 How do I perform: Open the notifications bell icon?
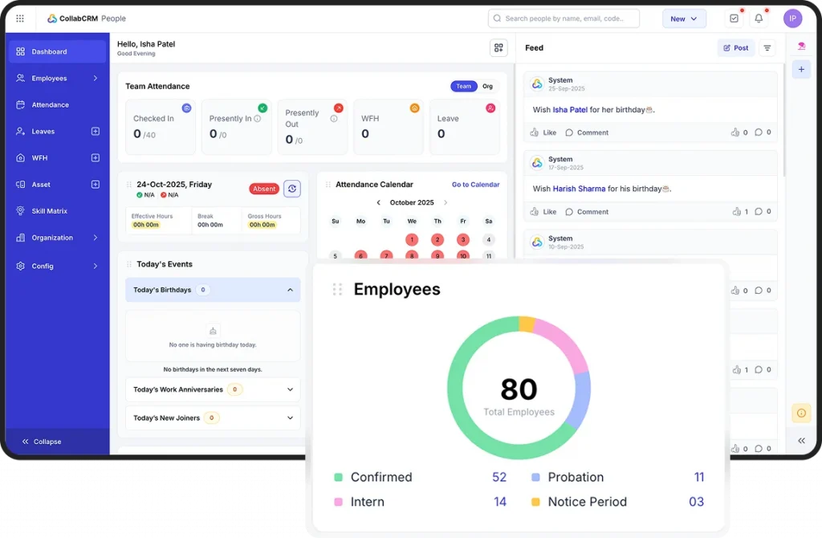click(759, 18)
